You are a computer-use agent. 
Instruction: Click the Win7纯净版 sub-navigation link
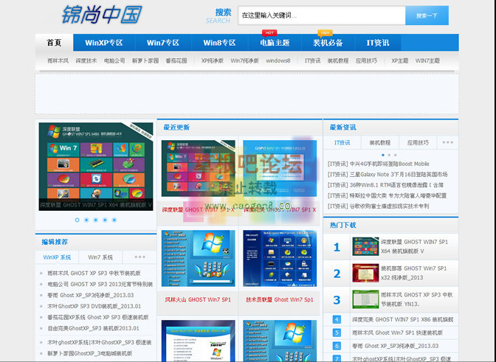pos(244,60)
